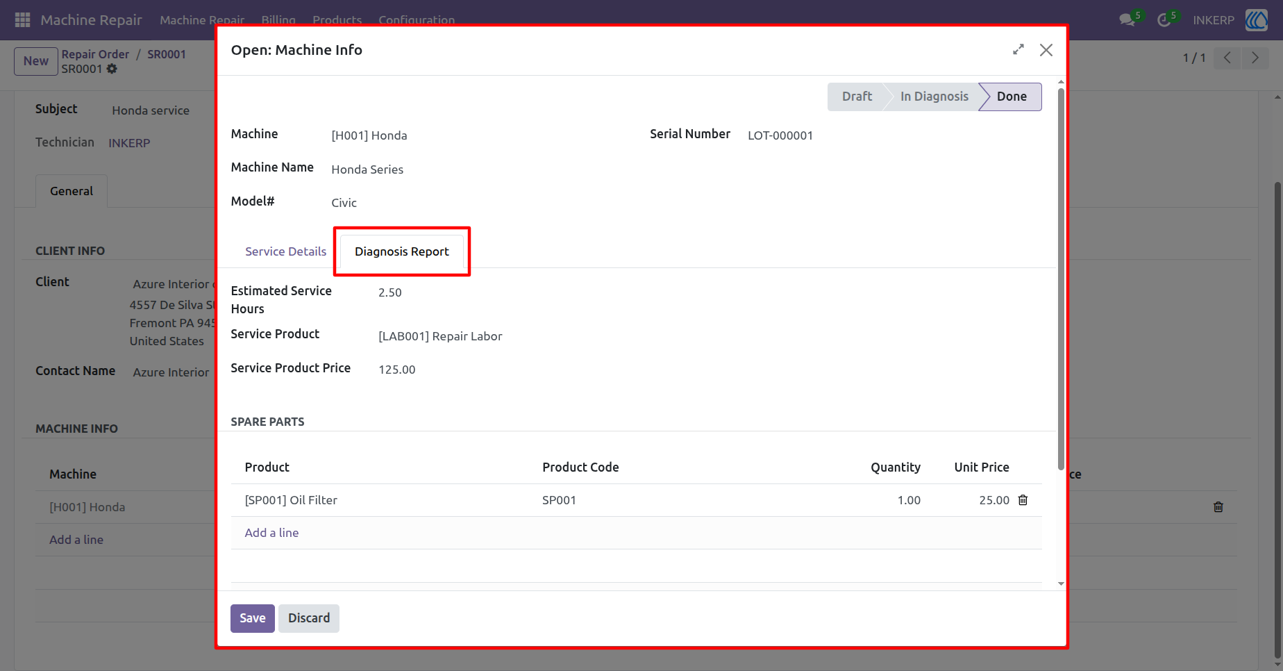Set status to Draft
Viewport: 1283px width, 671px height.
857,97
